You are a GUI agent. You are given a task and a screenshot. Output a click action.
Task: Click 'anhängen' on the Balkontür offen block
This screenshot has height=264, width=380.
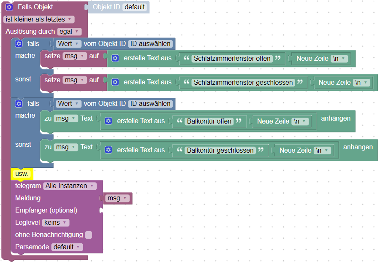point(336,119)
